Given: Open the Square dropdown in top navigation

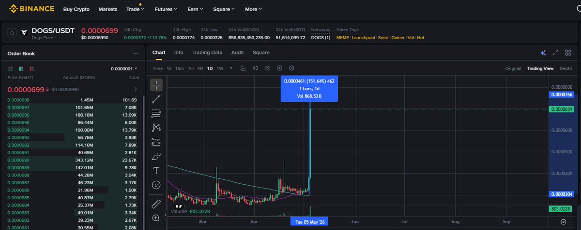Looking at the screenshot, I should coord(224,9).
